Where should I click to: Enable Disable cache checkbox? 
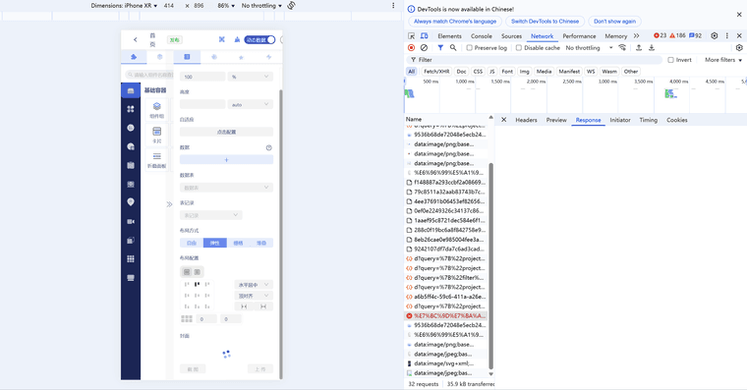[x=519, y=47]
